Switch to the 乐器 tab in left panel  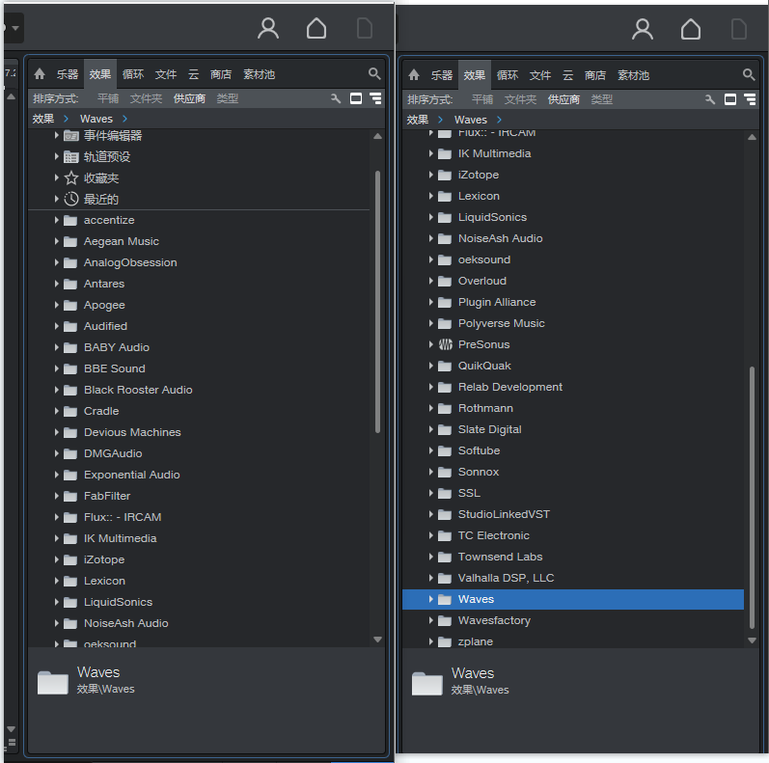pyautogui.click(x=67, y=74)
